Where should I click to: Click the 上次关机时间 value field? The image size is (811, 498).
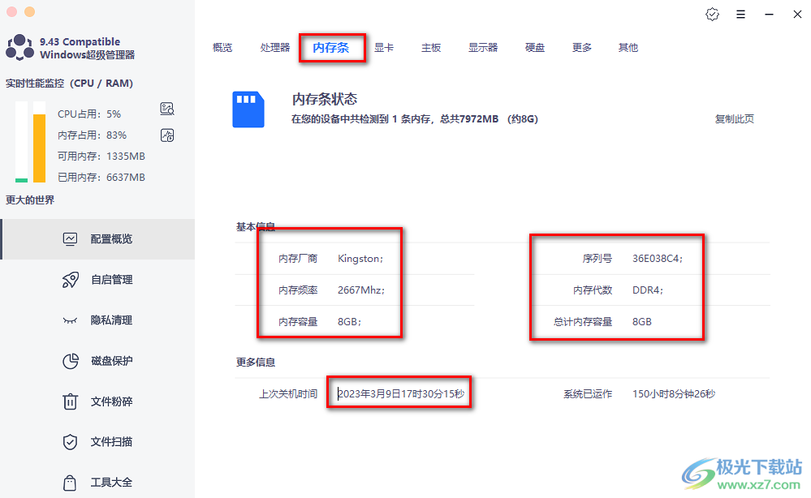[401, 394]
